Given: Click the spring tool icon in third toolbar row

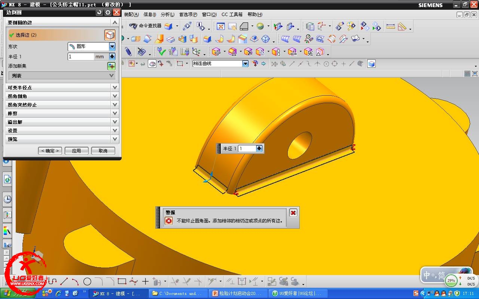Looking at the screenshot, I should (128, 51).
